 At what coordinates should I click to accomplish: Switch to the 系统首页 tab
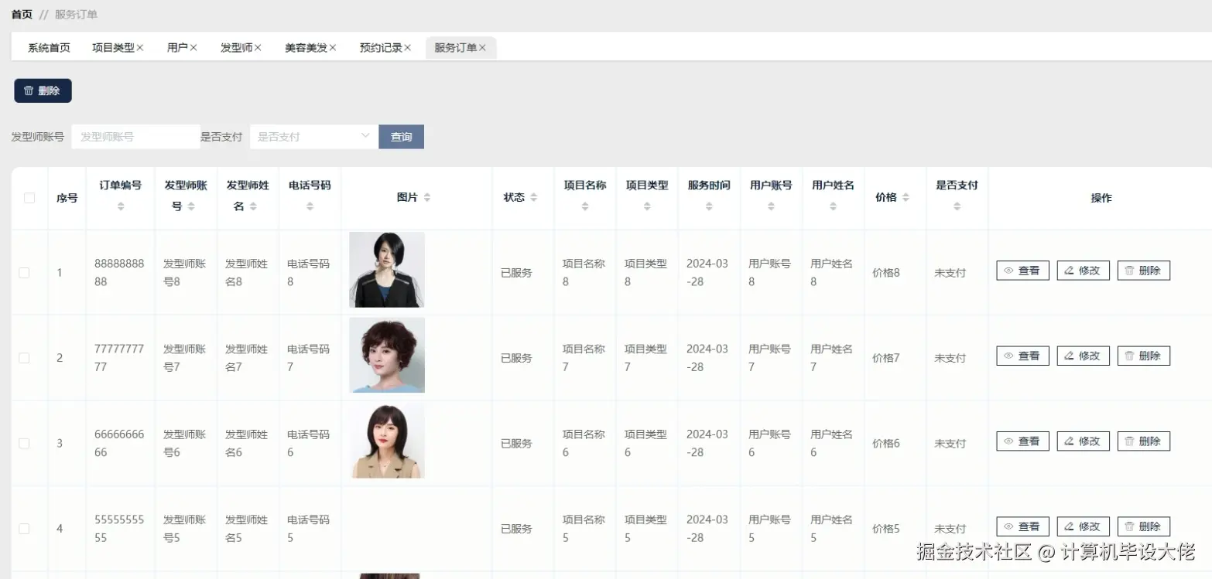pyautogui.click(x=48, y=46)
